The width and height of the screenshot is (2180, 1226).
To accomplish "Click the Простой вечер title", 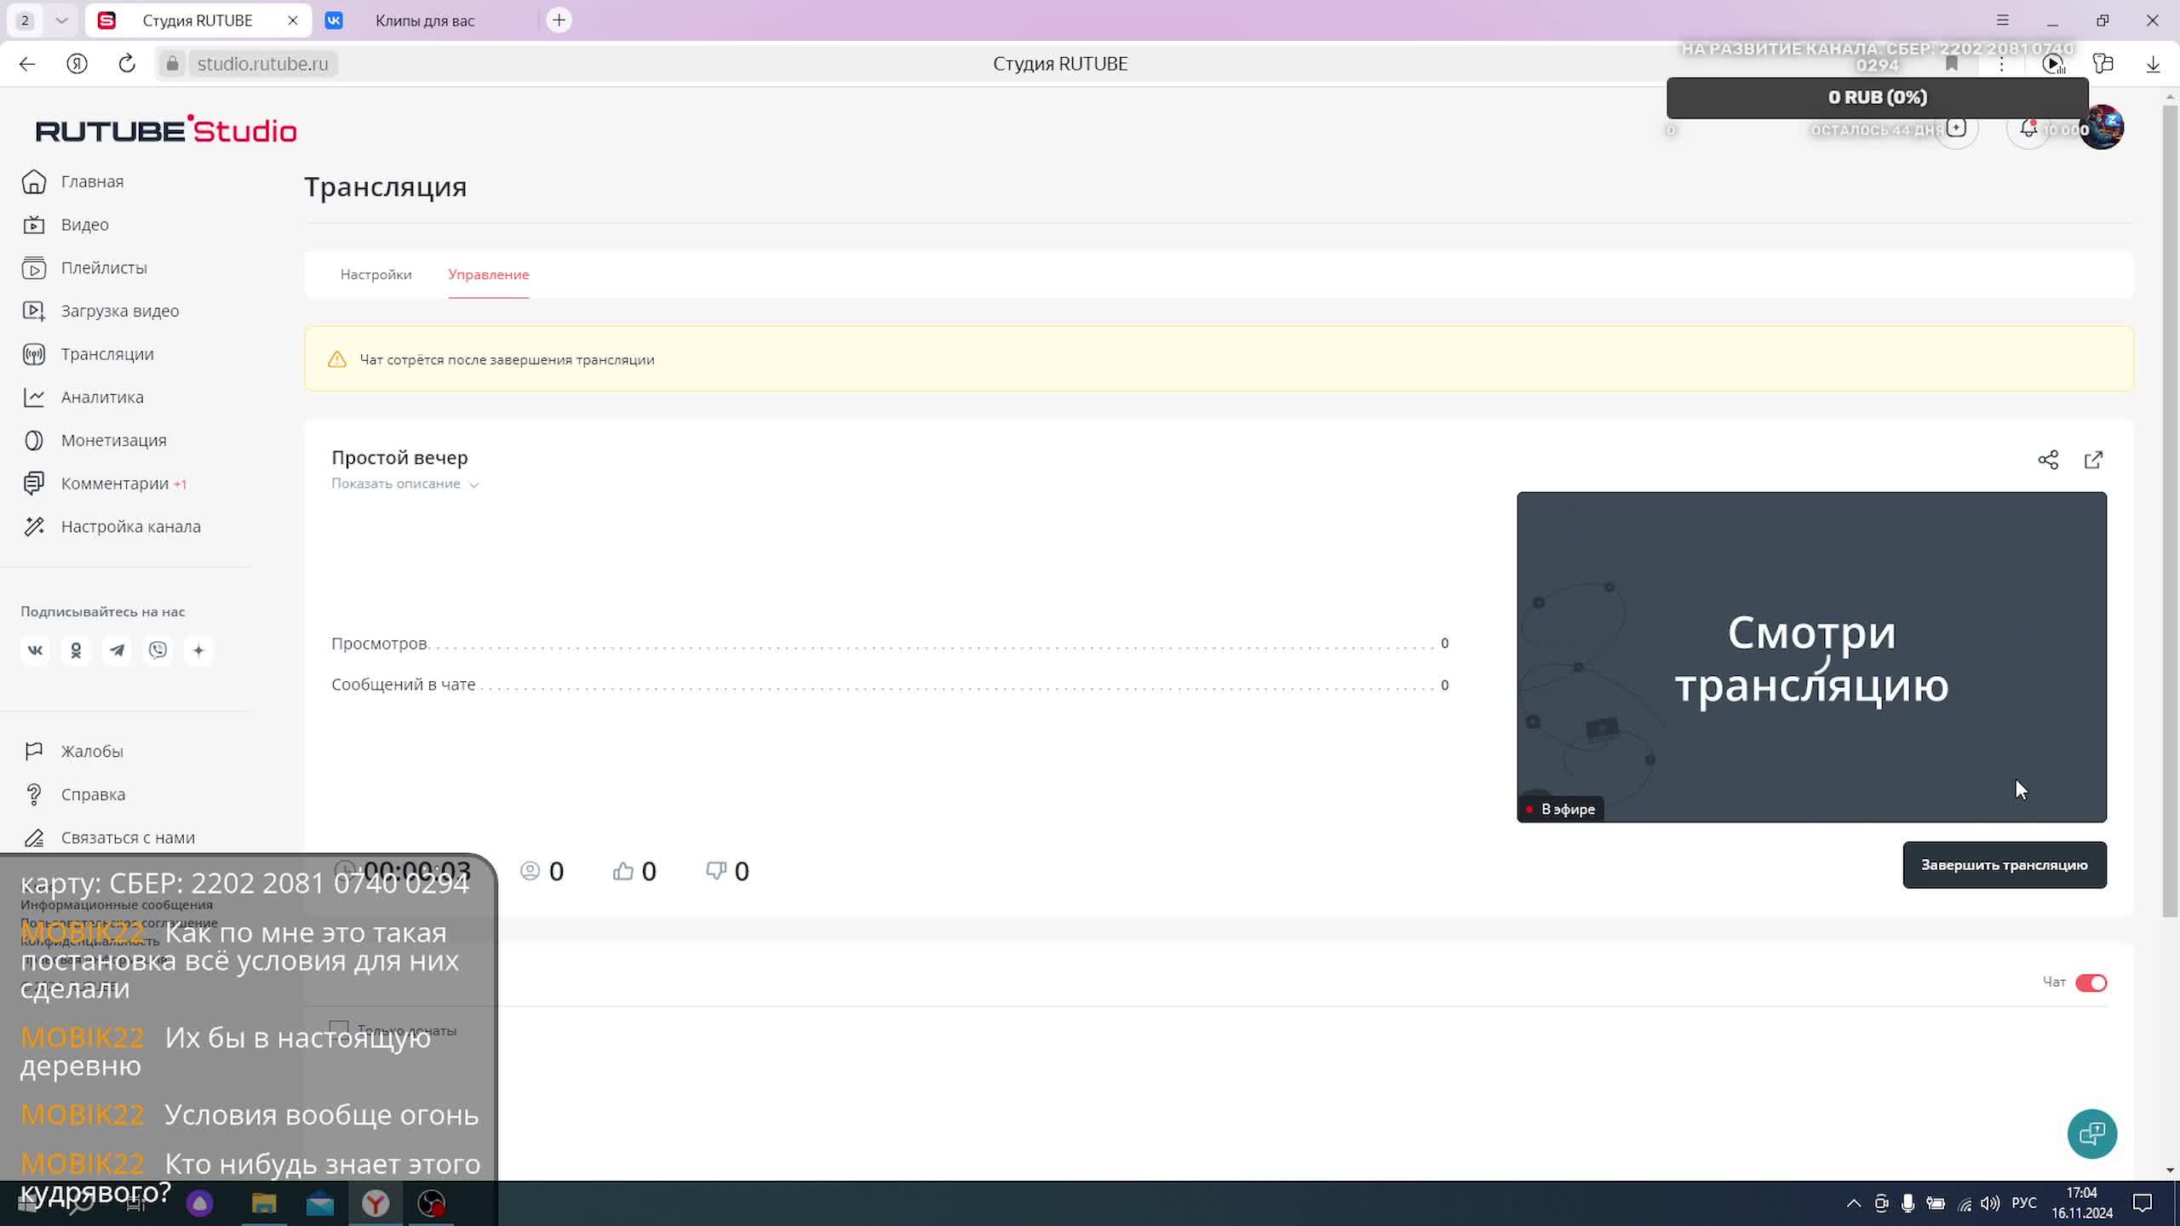I will [399, 458].
